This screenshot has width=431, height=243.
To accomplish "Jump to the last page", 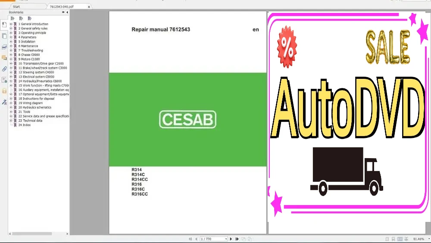I will [237, 239].
